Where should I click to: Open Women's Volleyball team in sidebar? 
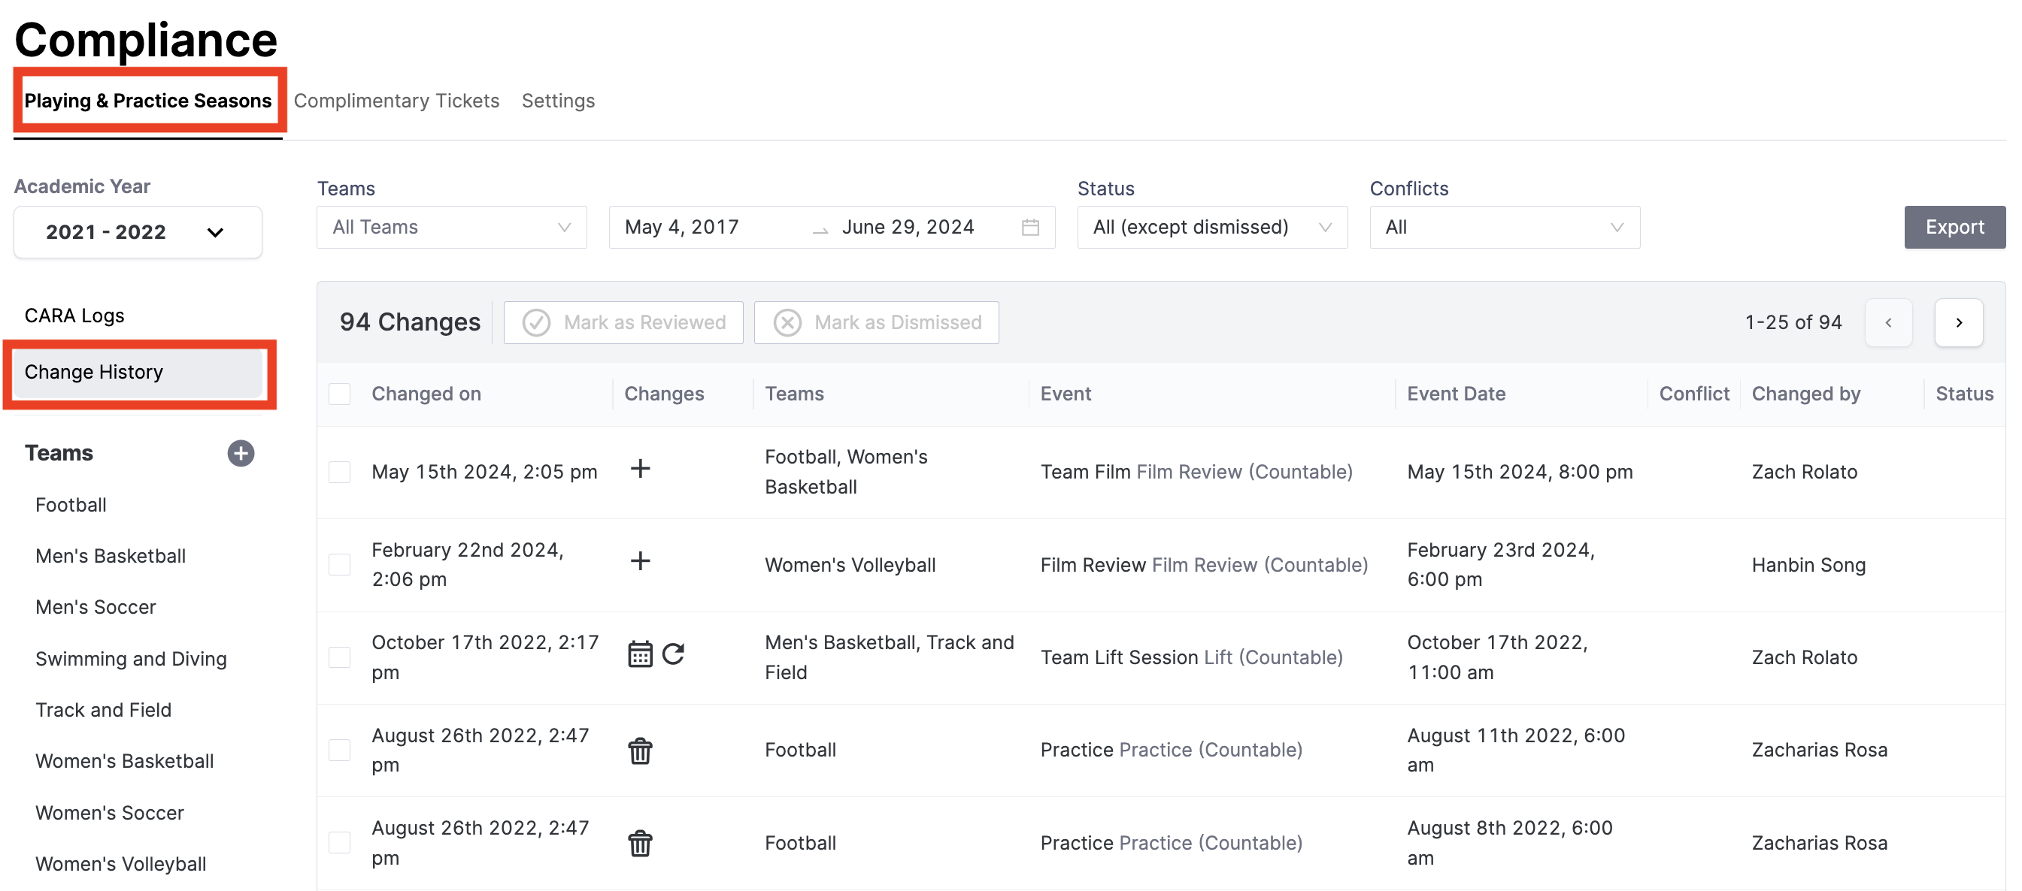point(121,863)
